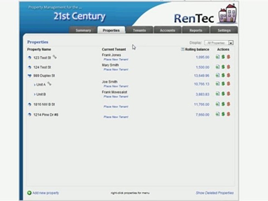Click green dollar icon for 989 Duplex St
The height and width of the screenshot is (201, 268).
pyautogui.click(x=223, y=75)
